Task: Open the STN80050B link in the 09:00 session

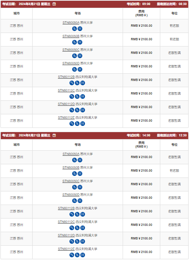Action: click(x=71, y=36)
